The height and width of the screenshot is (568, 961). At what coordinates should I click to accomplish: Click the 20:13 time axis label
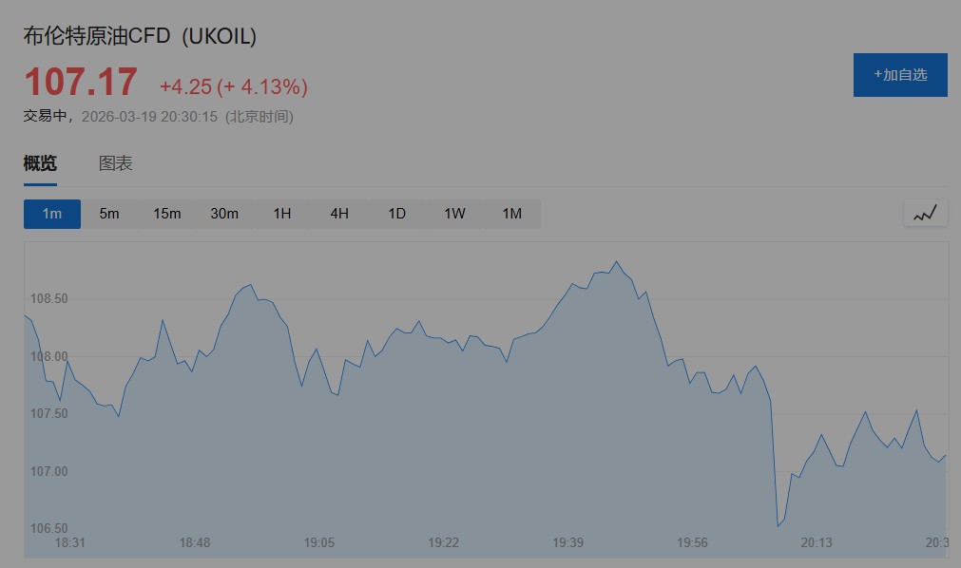(817, 542)
